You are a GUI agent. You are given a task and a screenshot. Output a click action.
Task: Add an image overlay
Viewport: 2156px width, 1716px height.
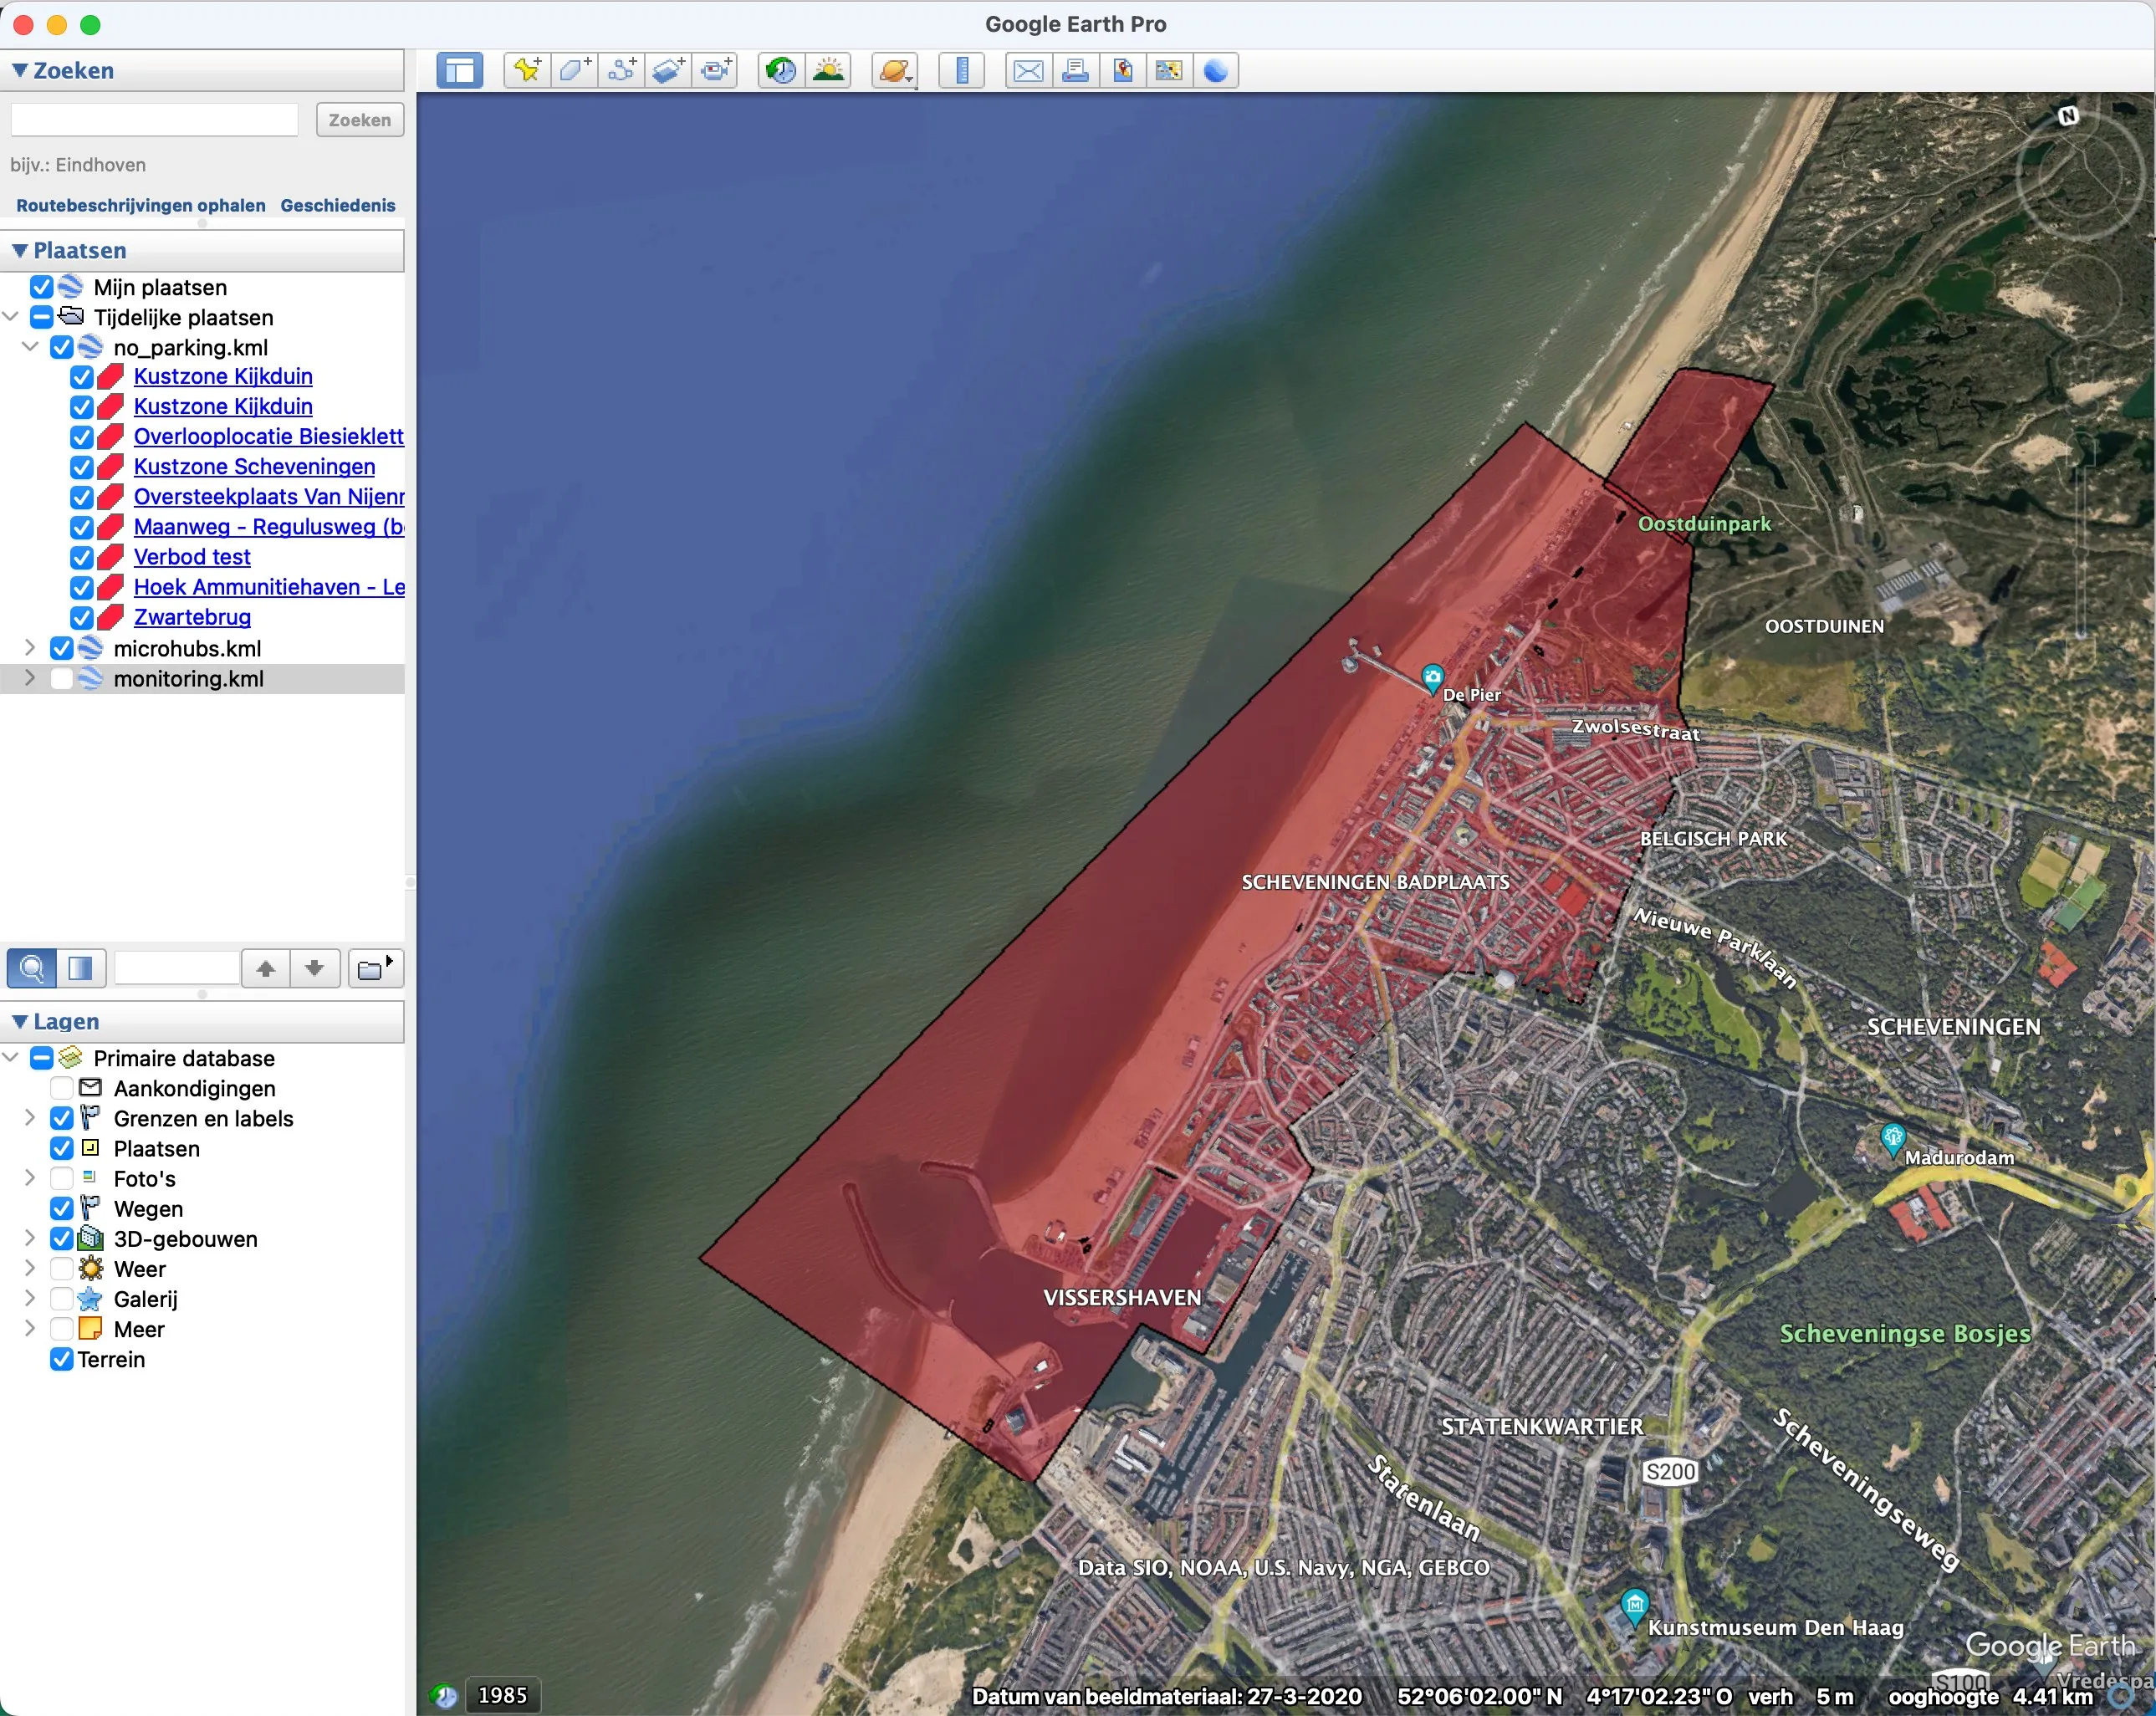pyautogui.click(x=668, y=70)
